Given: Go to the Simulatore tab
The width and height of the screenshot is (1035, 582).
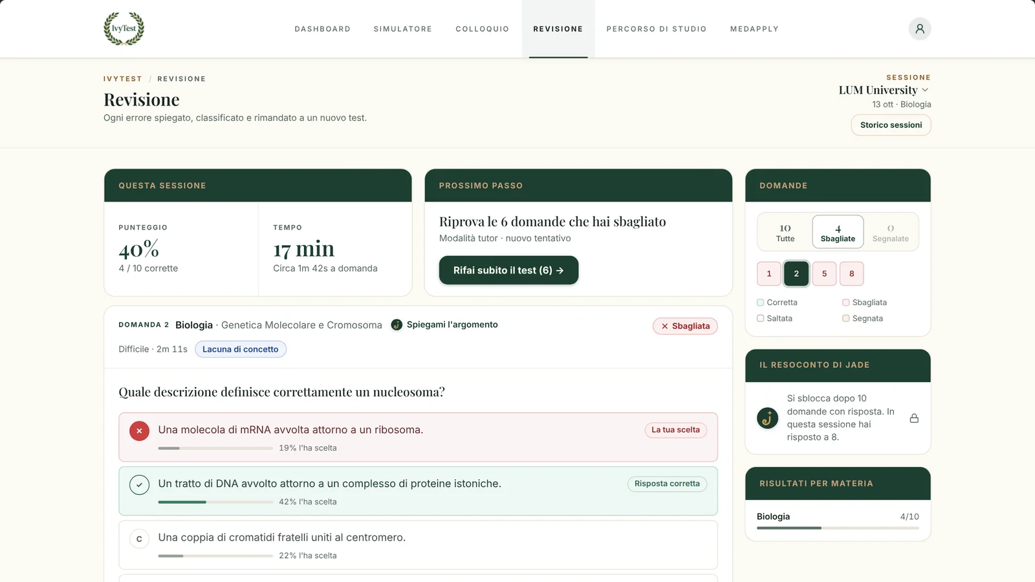Looking at the screenshot, I should pos(402,29).
